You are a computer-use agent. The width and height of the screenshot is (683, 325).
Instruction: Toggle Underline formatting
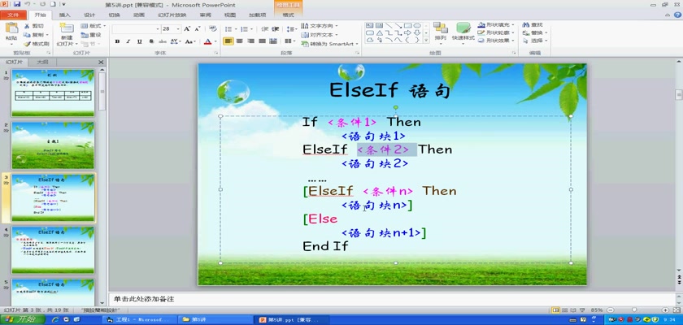(138, 41)
